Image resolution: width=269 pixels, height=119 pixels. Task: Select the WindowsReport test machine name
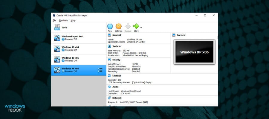coord(72,36)
